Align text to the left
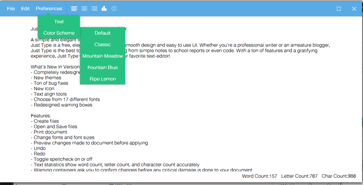This screenshot has height=185, width=363. (74, 8)
